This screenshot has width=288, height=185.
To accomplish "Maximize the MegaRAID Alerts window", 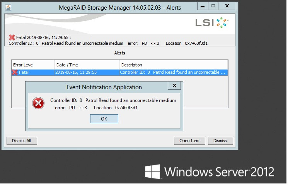I will pos(214,6).
